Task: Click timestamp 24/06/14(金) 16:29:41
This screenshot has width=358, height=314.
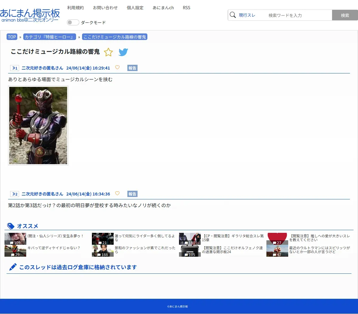Action: tap(88, 68)
